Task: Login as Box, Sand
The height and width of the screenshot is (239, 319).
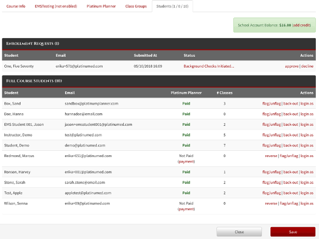Action: point(307,103)
